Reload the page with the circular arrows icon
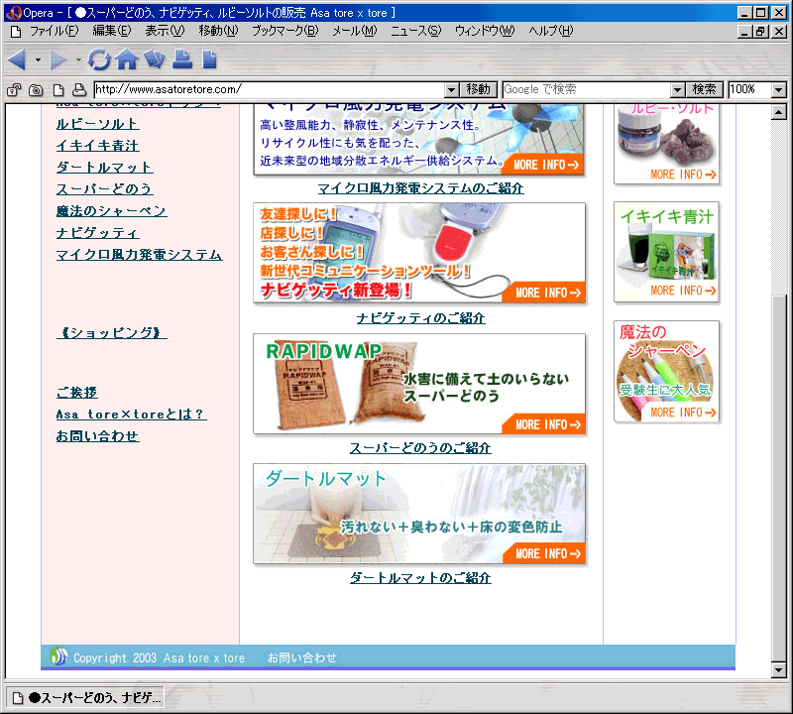793x714 pixels. 99,59
